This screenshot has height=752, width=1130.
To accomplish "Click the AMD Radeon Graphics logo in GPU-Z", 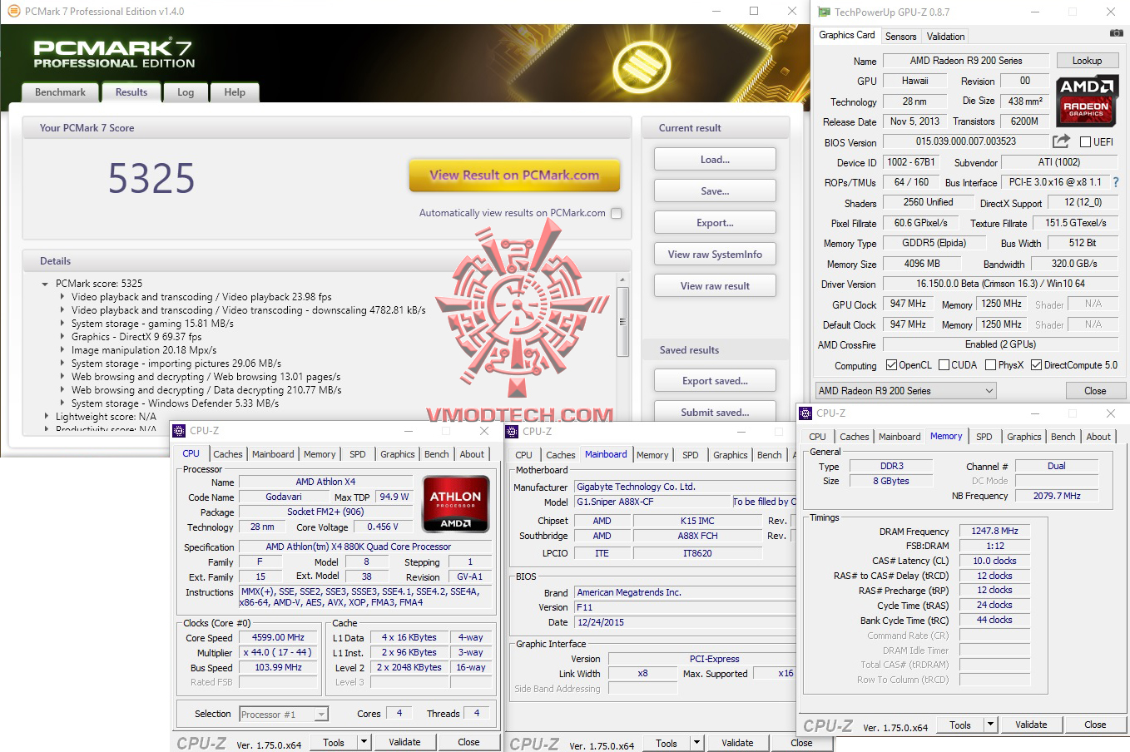I will pyautogui.click(x=1086, y=101).
